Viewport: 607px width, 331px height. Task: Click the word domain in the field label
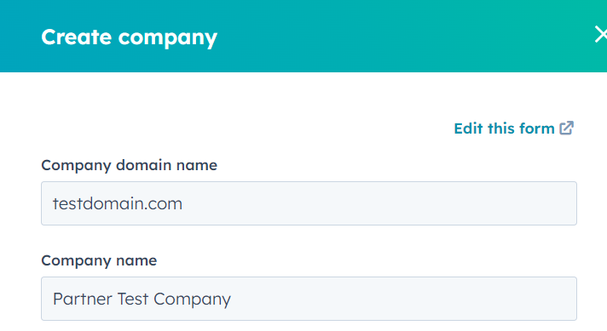[x=143, y=165]
